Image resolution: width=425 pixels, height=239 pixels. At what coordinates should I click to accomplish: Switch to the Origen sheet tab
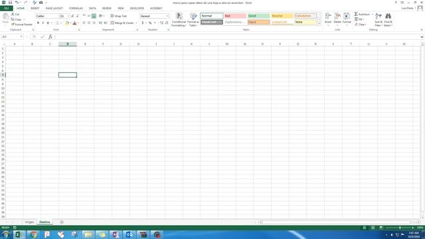(29, 222)
